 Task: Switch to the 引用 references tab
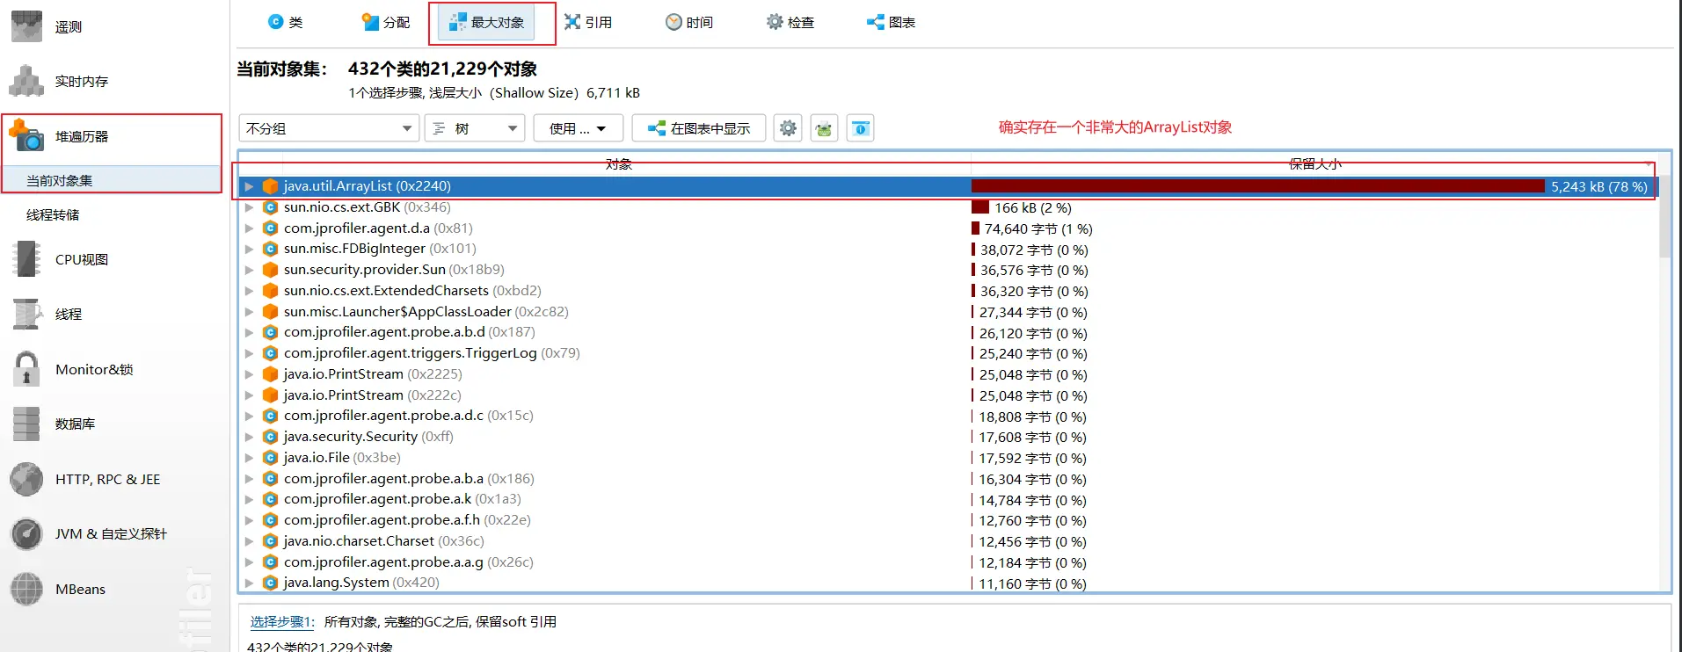pyautogui.click(x=588, y=22)
